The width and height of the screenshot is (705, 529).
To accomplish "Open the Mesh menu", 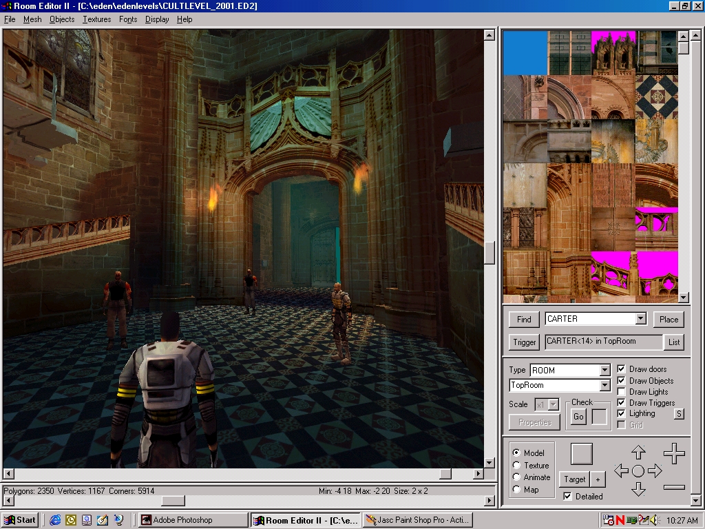I will click(x=32, y=19).
